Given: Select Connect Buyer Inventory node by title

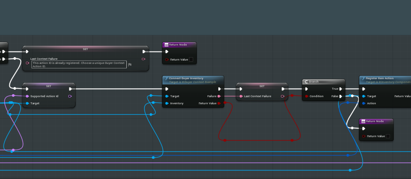Looking at the screenshot, I should 186,78.
